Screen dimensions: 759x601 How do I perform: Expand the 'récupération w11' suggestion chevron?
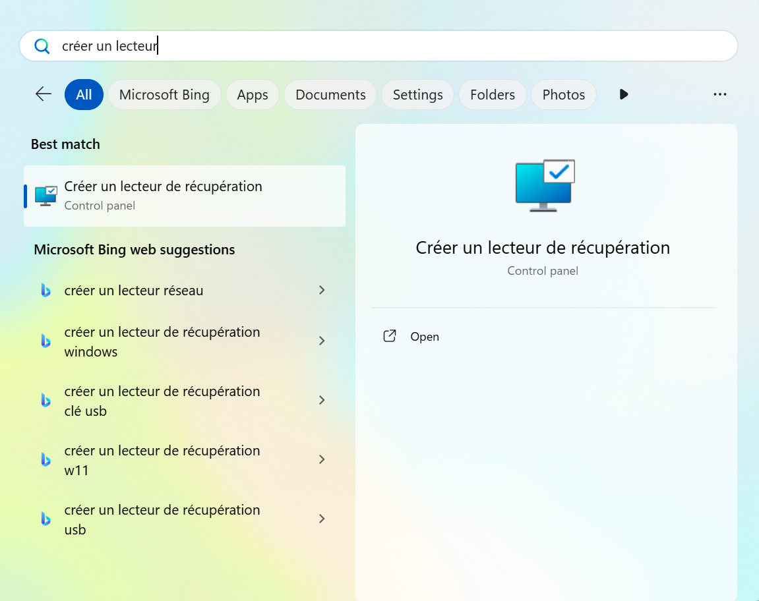pos(322,459)
